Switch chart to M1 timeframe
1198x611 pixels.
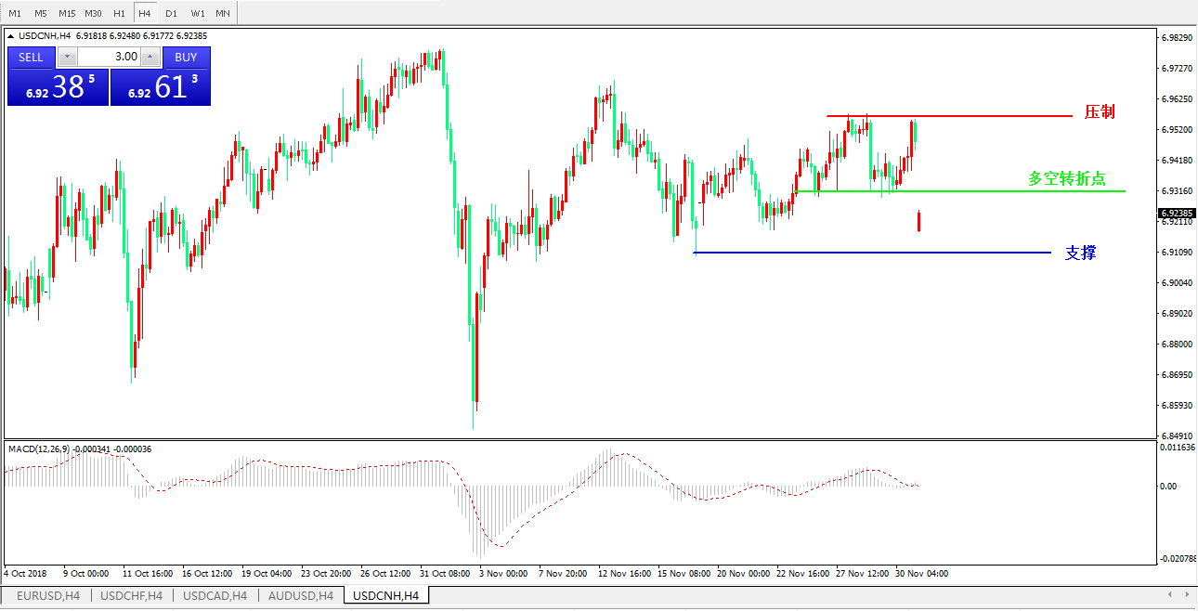click(15, 13)
